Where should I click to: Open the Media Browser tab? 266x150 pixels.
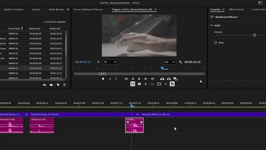[57, 10]
